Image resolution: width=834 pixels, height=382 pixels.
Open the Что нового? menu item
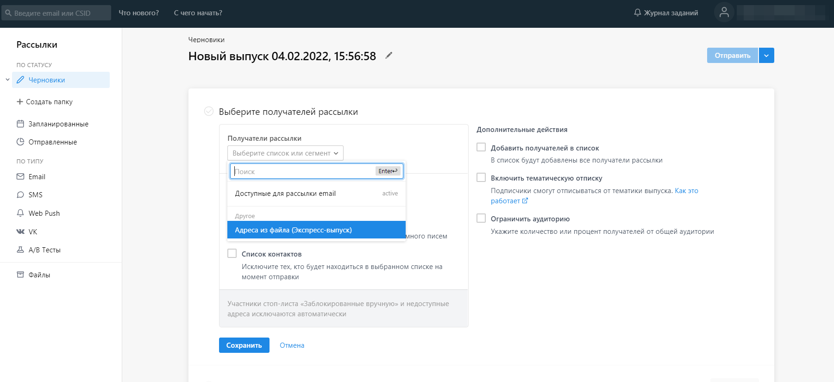[139, 13]
